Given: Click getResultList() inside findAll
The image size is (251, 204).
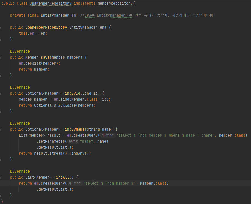Looking at the screenshot, I should click(55, 190).
